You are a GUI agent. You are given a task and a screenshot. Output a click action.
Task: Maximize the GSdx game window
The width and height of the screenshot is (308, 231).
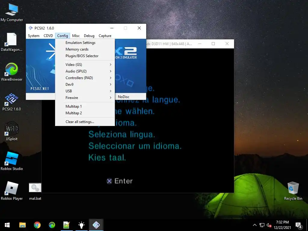(x=213, y=44)
